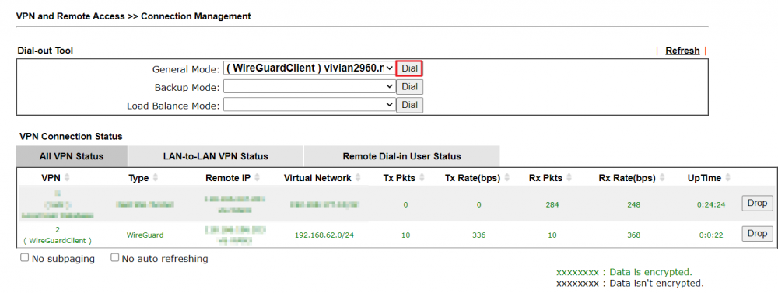Sort table by Remote IP column arrows

tap(257, 178)
